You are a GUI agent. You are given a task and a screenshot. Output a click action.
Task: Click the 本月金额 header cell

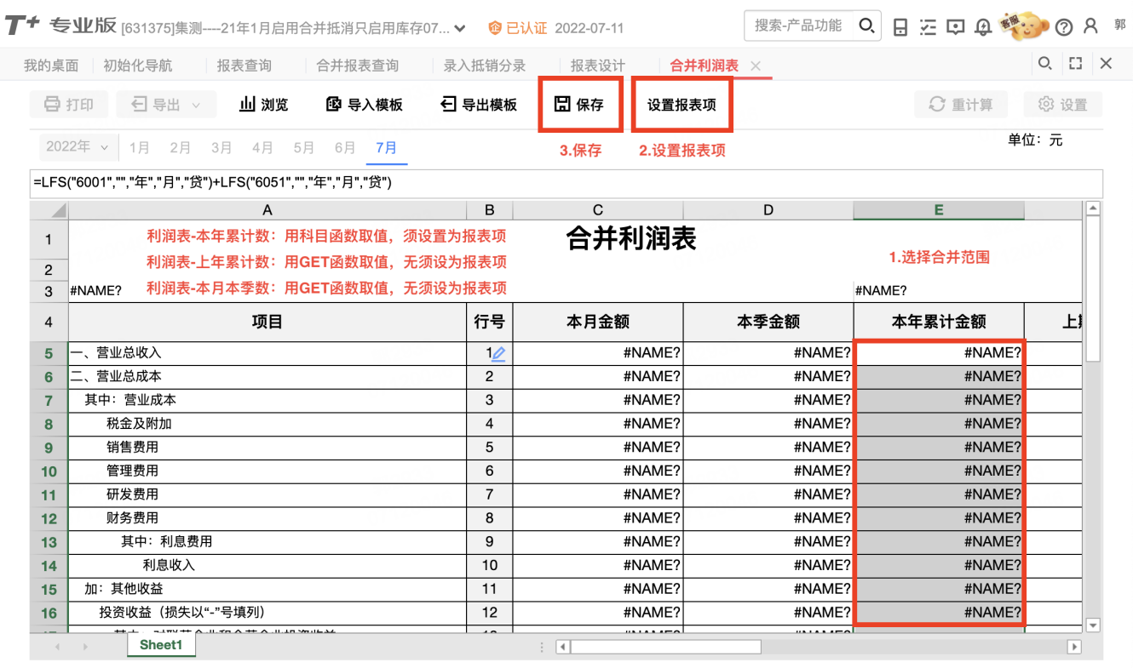click(598, 322)
